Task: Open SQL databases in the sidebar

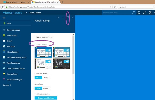Action: pos(12,52)
